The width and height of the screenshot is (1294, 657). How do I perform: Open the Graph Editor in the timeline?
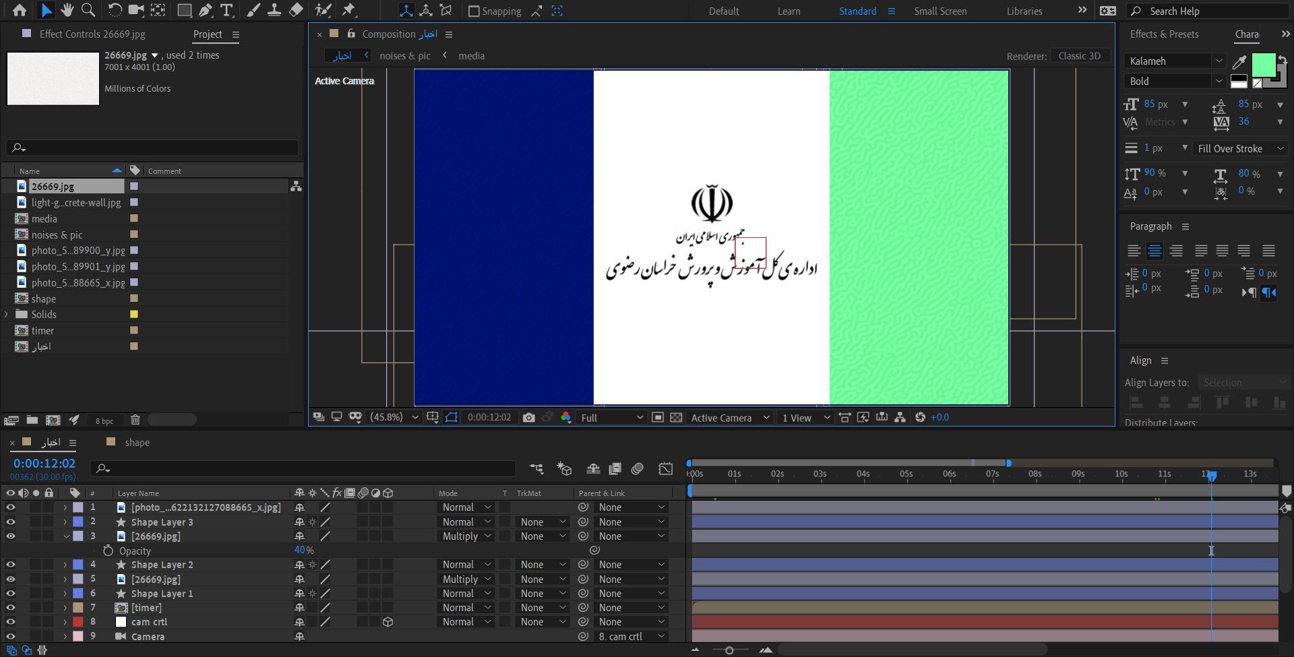tap(666, 468)
